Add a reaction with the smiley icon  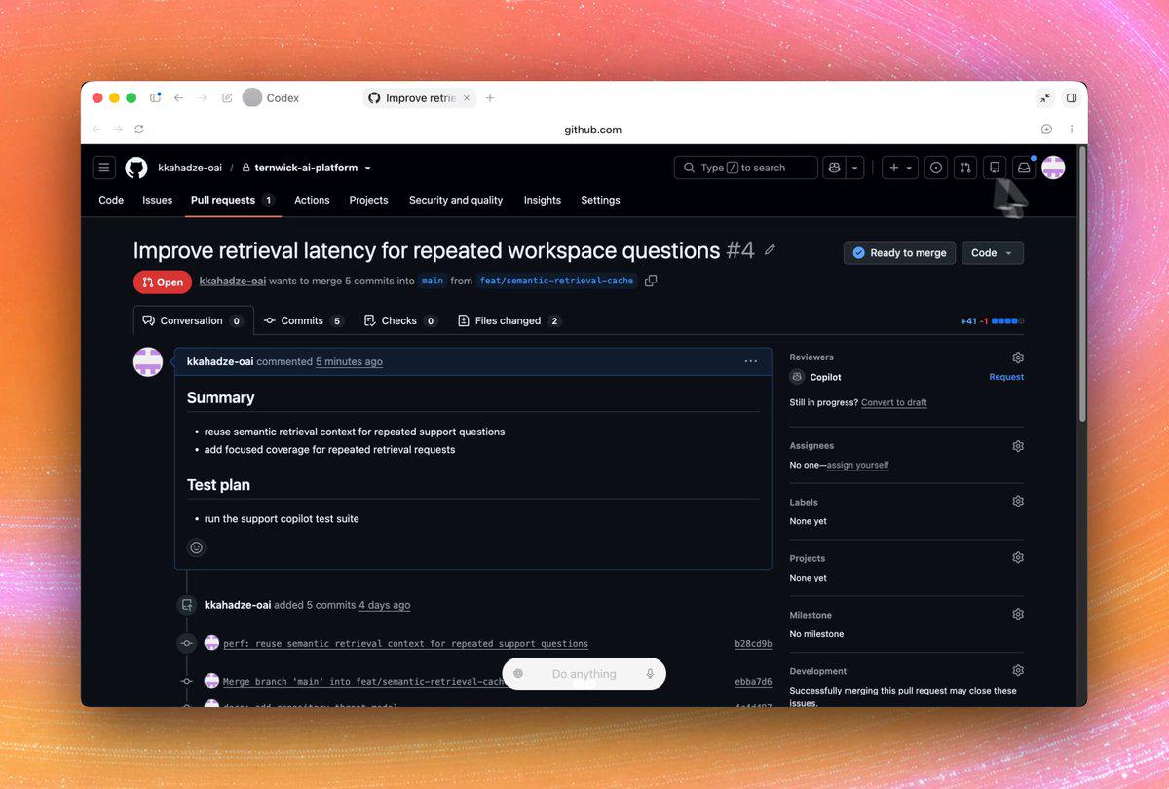(x=196, y=547)
